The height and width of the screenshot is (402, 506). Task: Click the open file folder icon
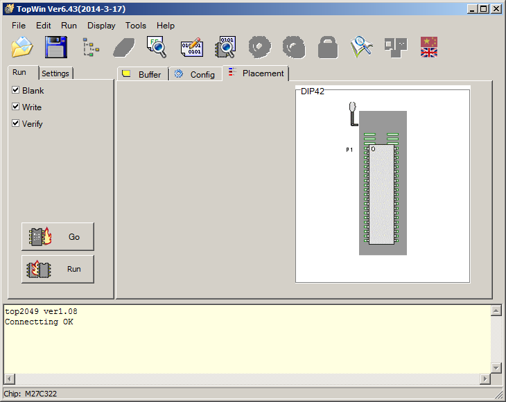(22, 47)
